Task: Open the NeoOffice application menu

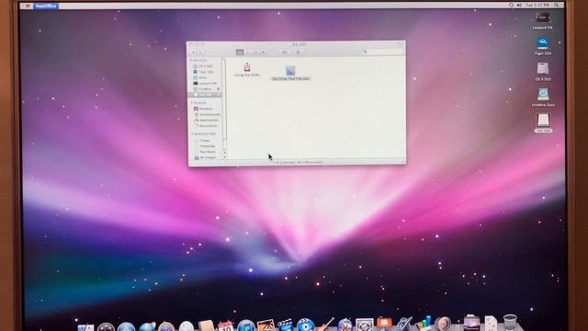Action: tap(46, 6)
